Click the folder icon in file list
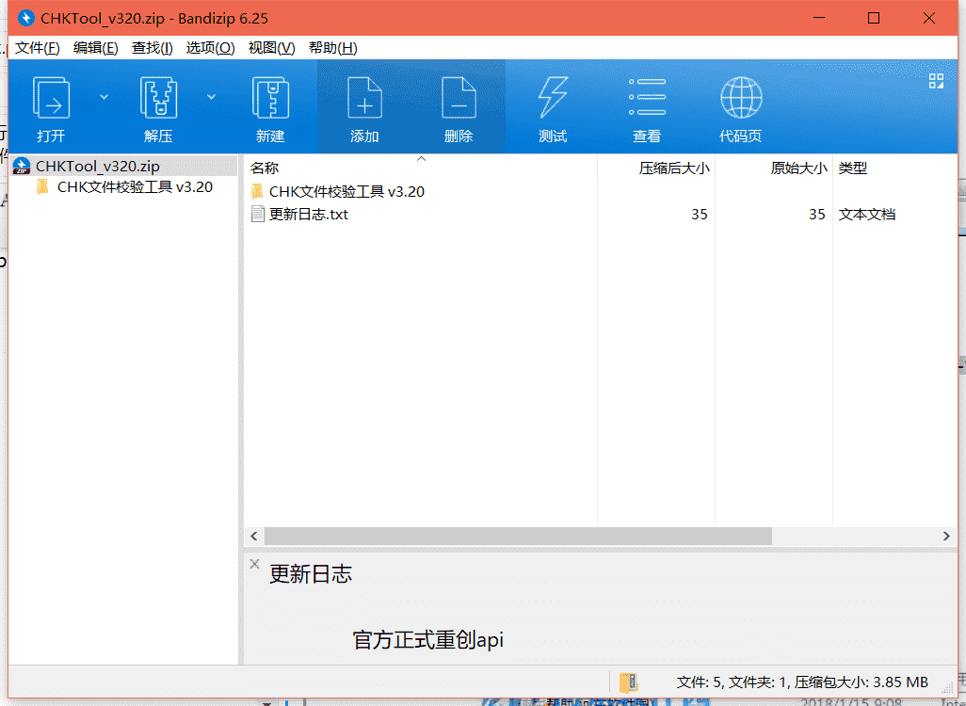Image resolution: width=966 pixels, height=706 pixels. 258,192
